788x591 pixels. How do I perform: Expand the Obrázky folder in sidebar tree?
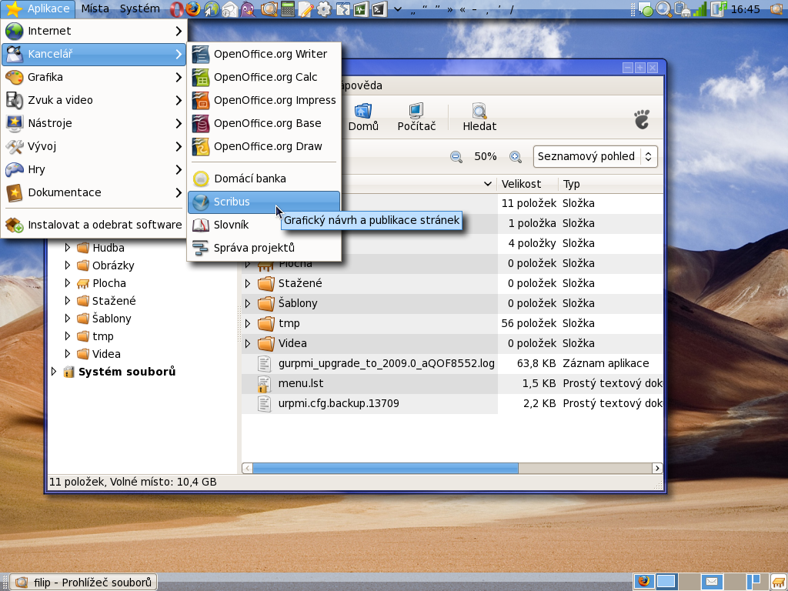tap(68, 265)
